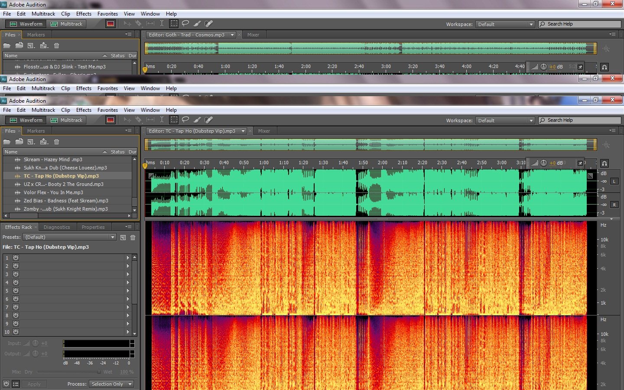Viewport: 624px width, 390px height.
Task: Toggle the L channel button in Tap Ho editor
Action: 614,181
